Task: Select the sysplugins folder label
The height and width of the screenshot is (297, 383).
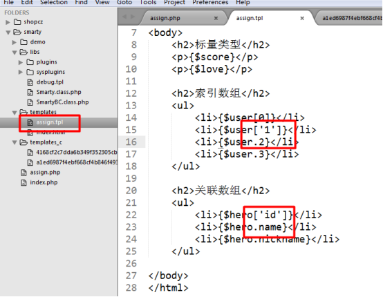Action: tap(50, 72)
